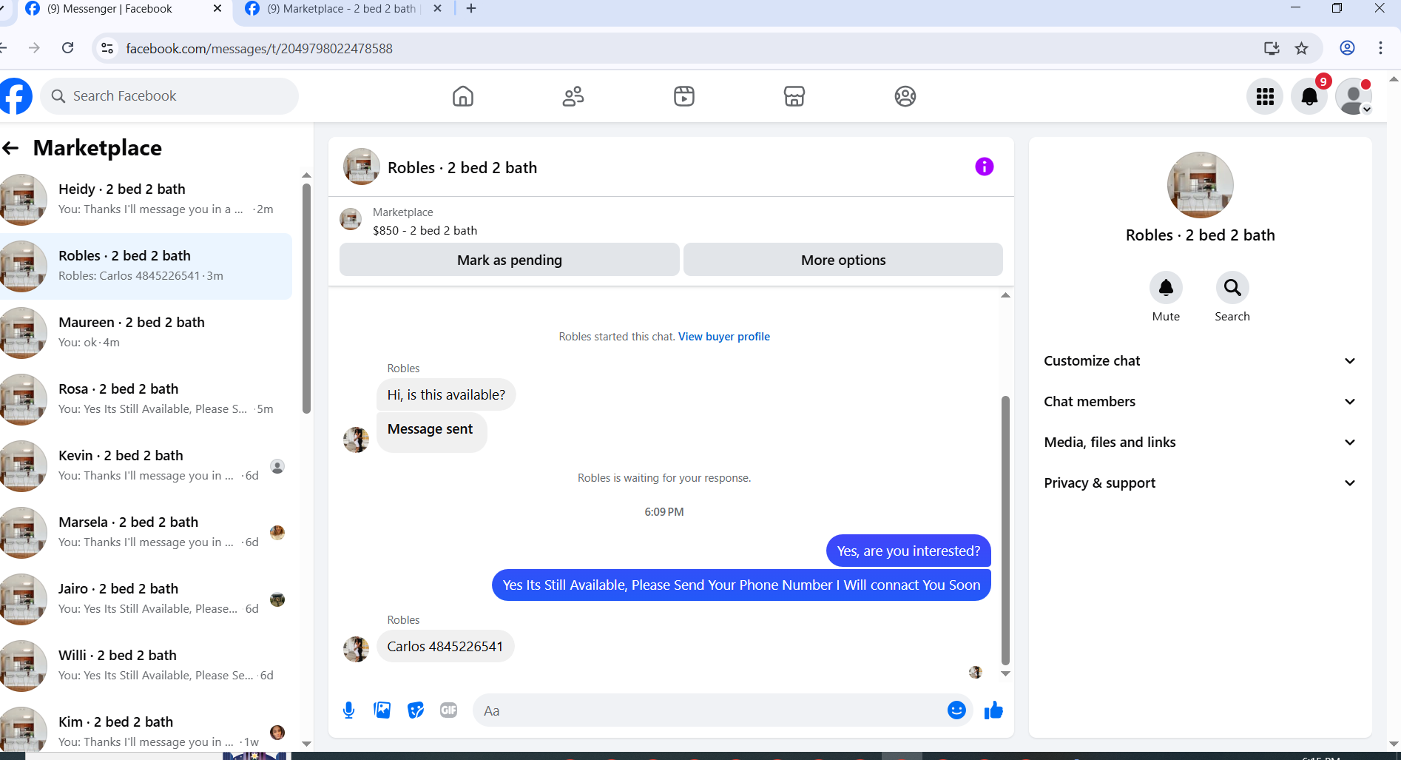Screen dimensions: 1401x760
Task: Attach a photo using the image icon
Action: coord(382,710)
